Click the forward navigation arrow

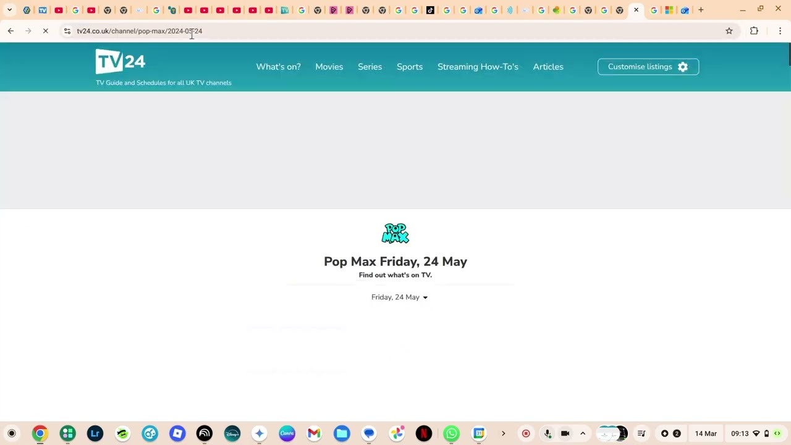click(28, 31)
